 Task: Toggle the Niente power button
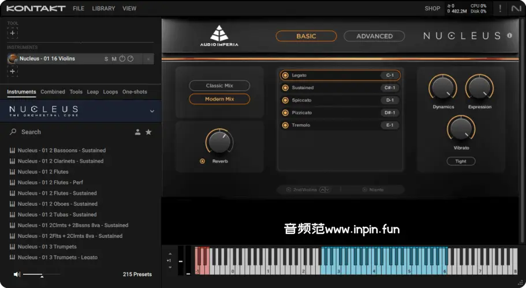click(365, 190)
